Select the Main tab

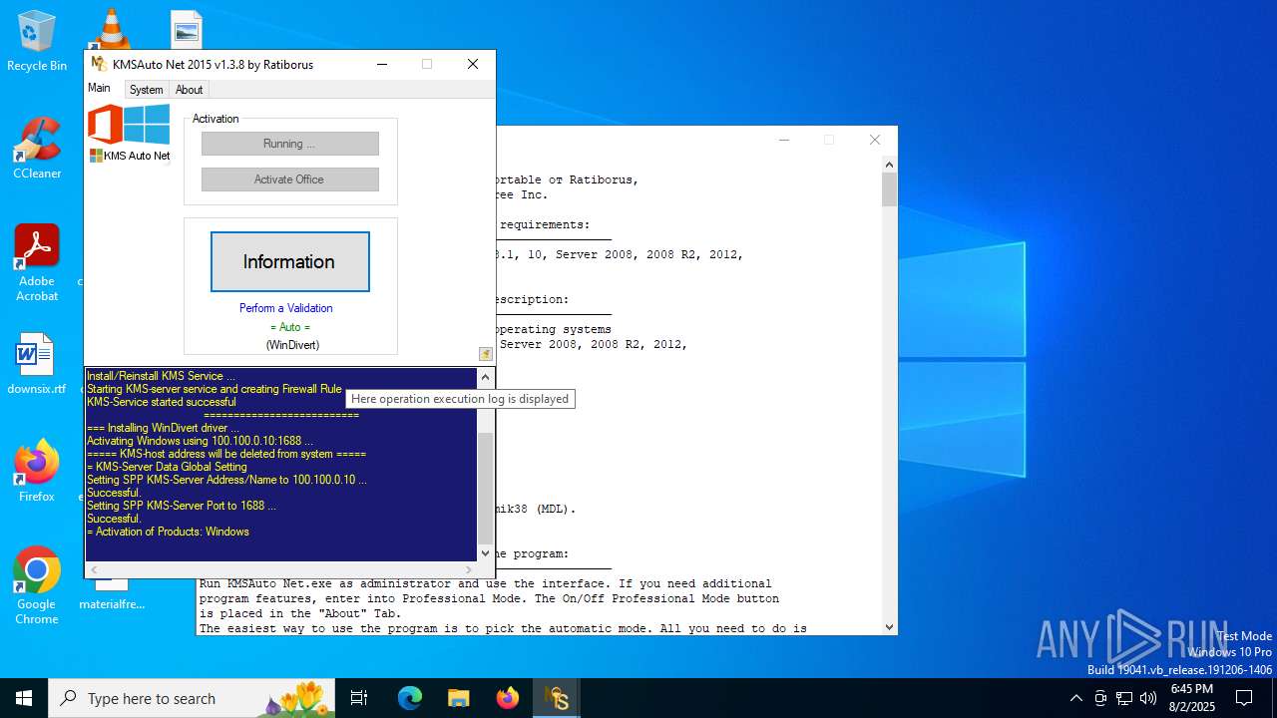pyautogui.click(x=99, y=88)
